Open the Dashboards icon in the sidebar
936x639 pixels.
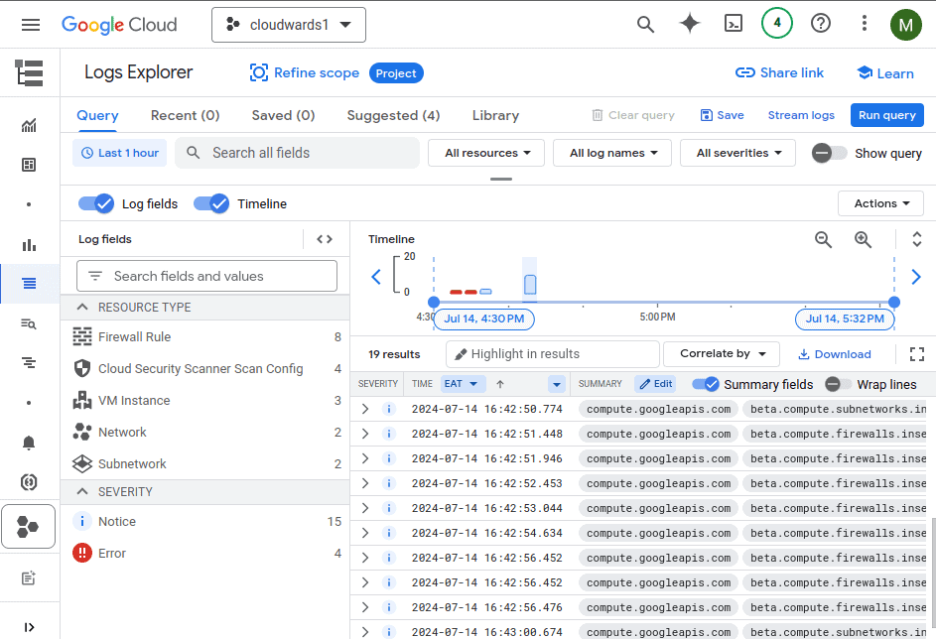pyautogui.click(x=29, y=165)
